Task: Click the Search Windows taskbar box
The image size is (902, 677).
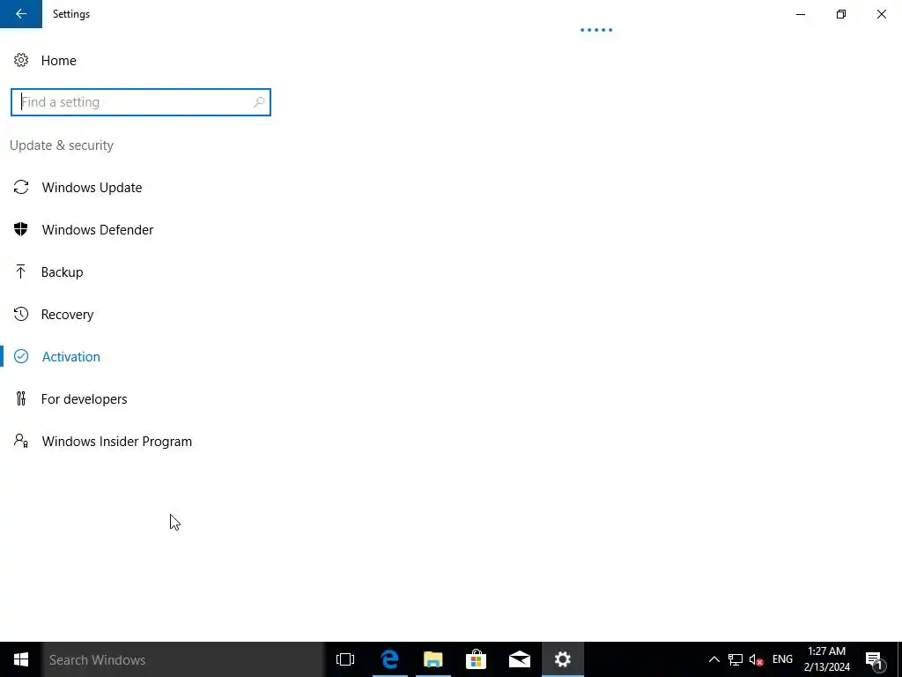Action: click(x=183, y=659)
